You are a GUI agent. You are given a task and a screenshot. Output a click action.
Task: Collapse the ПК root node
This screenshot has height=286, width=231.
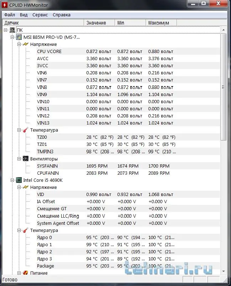[x=6, y=30]
